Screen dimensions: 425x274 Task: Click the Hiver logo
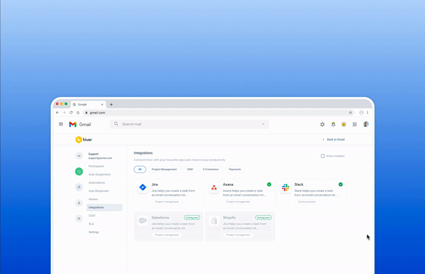pos(83,140)
